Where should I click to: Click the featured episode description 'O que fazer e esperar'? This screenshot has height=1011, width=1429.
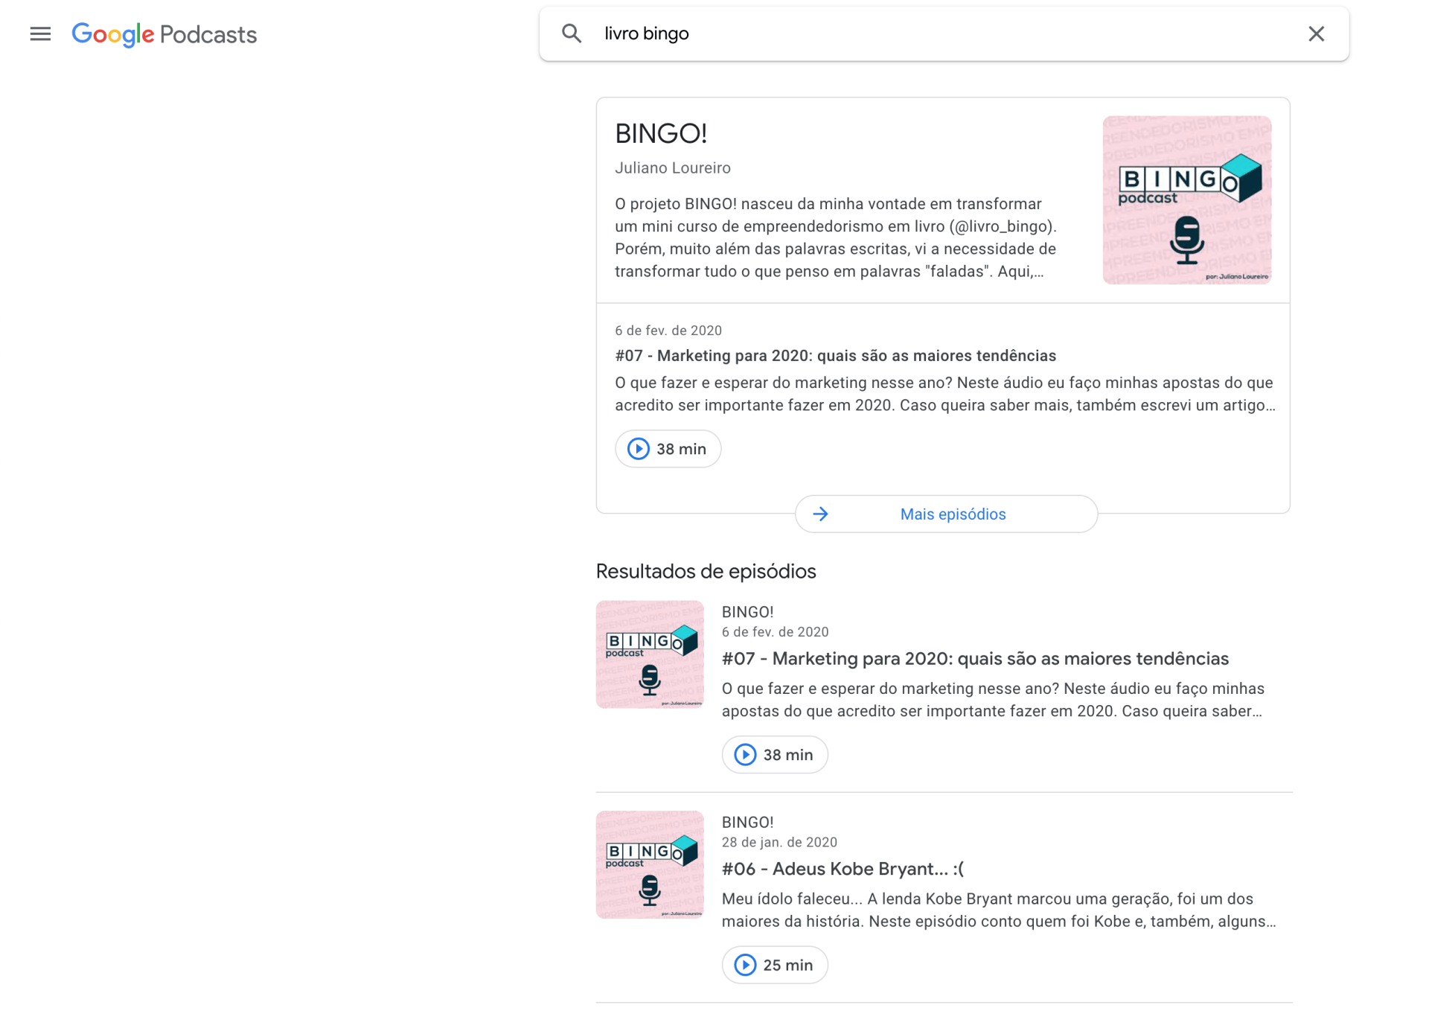(x=945, y=394)
